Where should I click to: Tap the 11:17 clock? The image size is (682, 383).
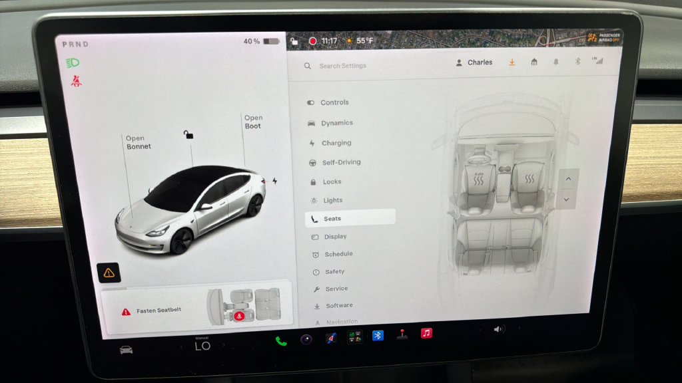329,41
